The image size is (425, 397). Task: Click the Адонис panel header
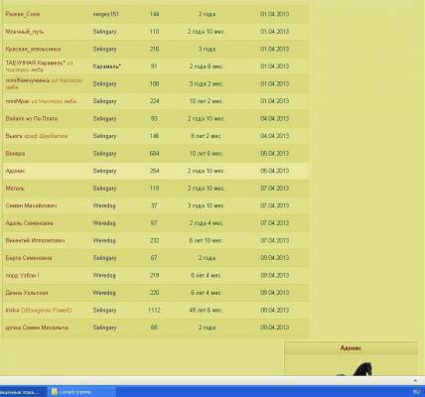pyautogui.click(x=351, y=348)
